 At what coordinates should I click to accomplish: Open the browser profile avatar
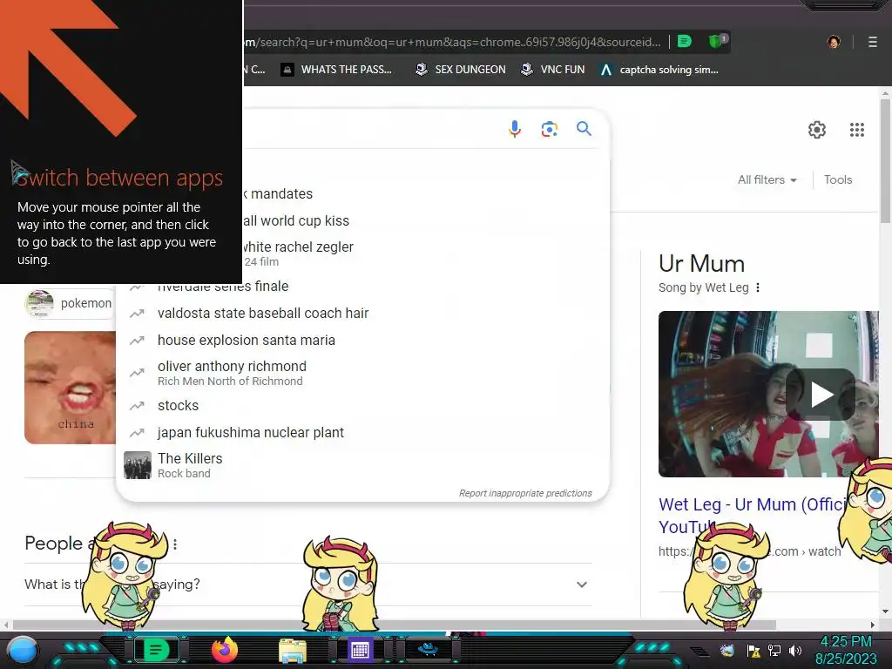tap(834, 42)
